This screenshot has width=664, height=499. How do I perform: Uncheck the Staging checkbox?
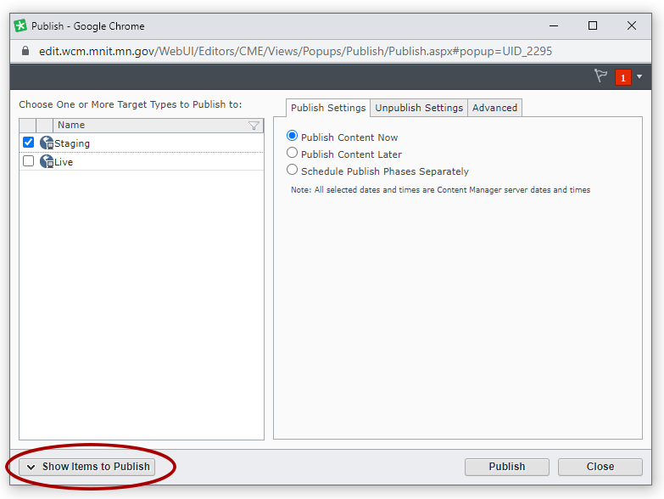[x=28, y=143]
